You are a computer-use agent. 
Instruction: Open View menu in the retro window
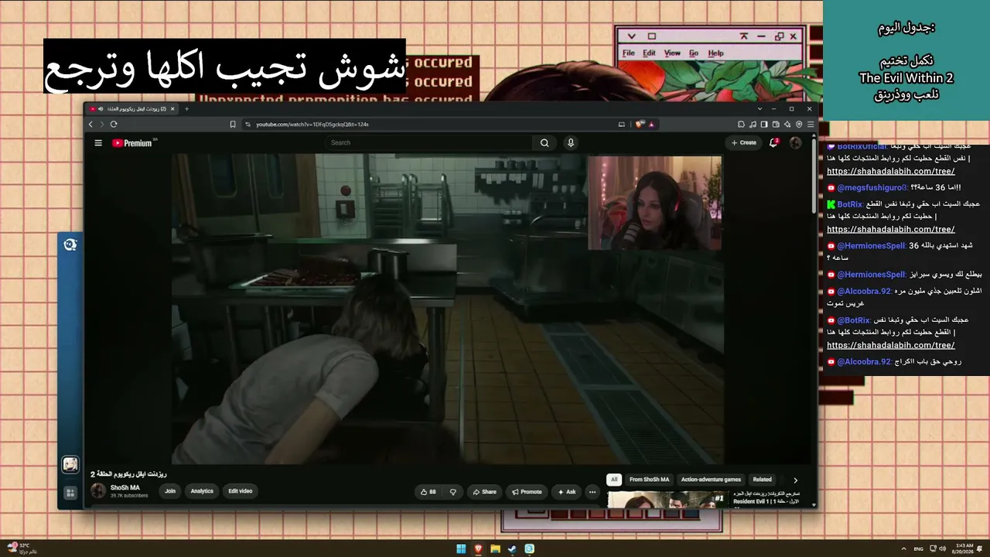672,53
